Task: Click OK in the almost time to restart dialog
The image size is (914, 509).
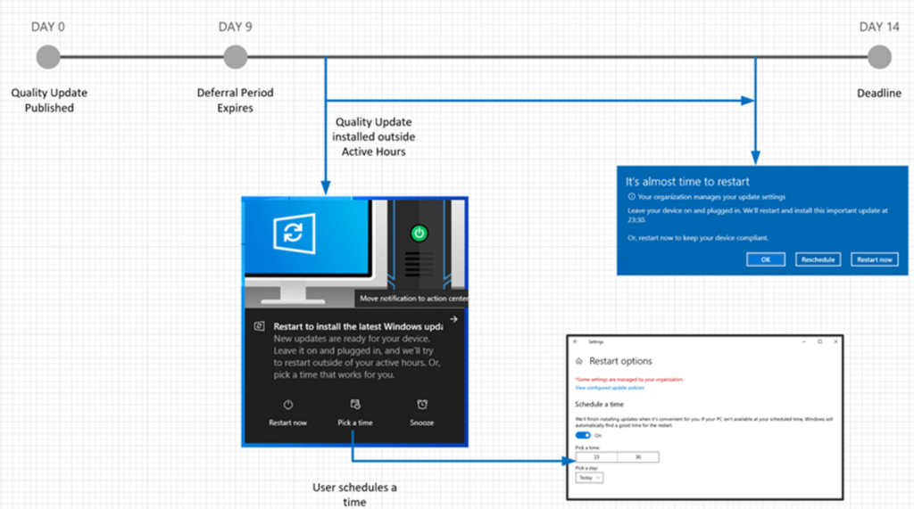Action: click(x=765, y=259)
